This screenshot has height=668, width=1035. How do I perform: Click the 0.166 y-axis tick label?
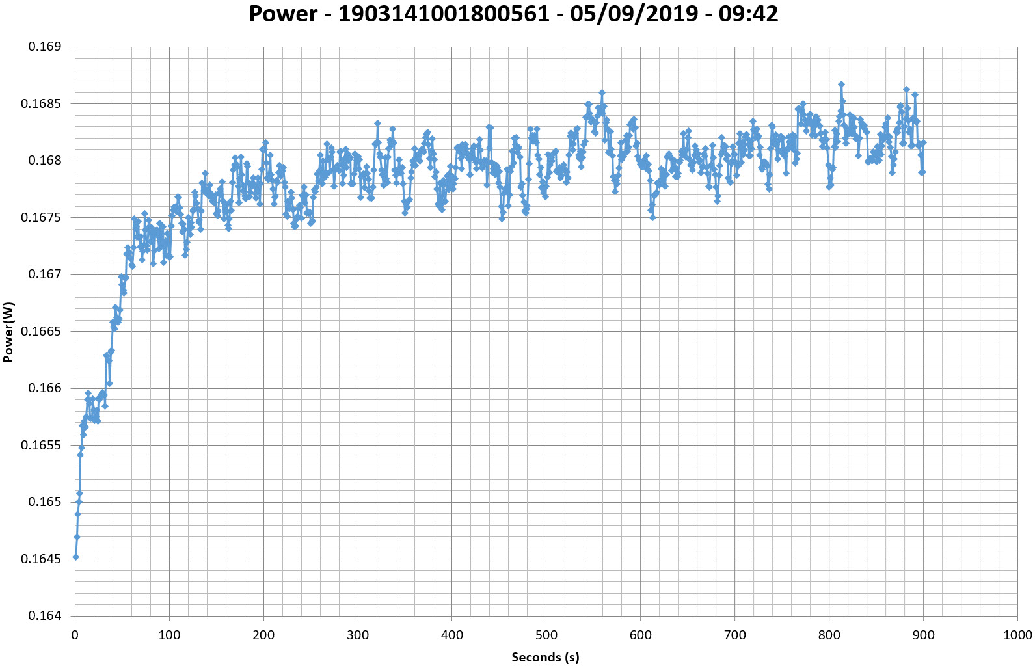tap(44, 388)
